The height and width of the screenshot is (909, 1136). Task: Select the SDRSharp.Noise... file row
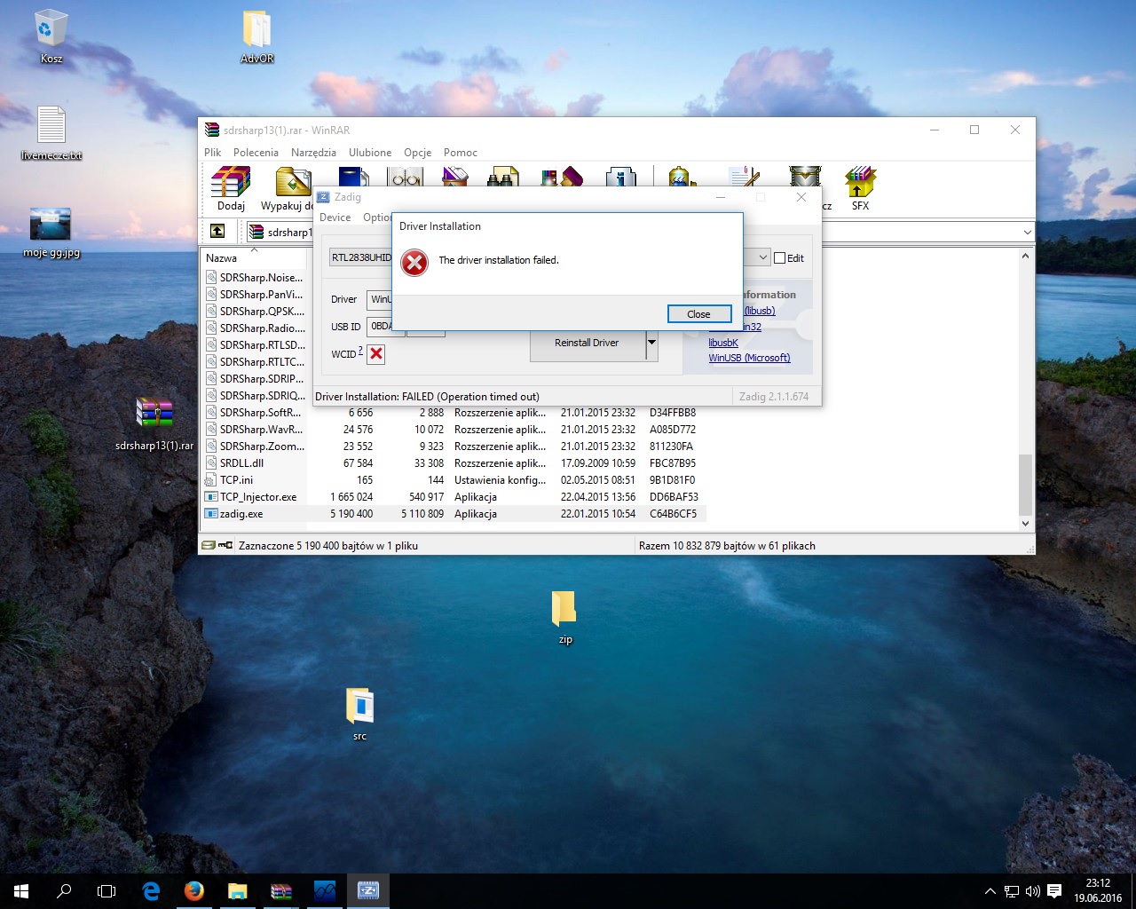tap(256, 278)
